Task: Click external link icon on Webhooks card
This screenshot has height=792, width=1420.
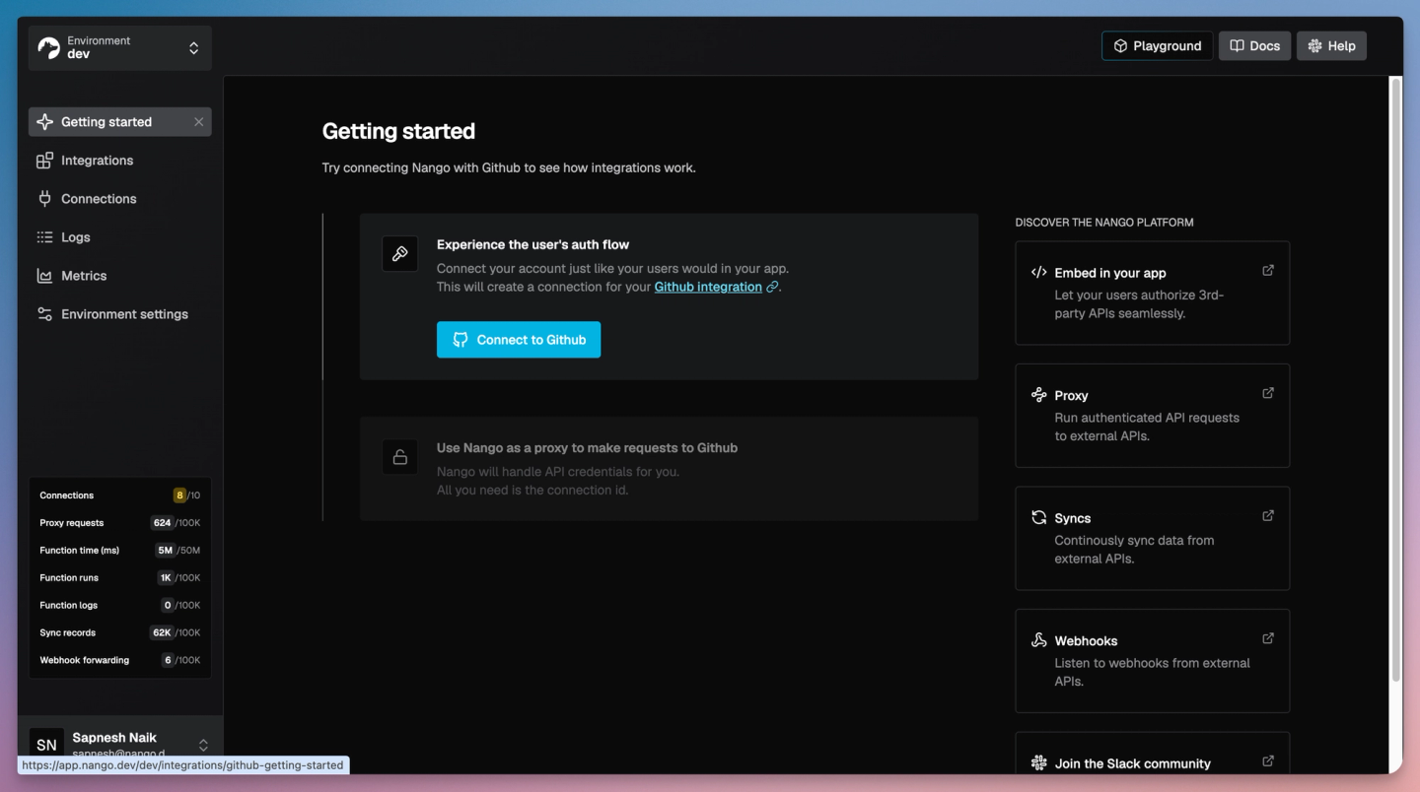Action: tap(1268, 638)
